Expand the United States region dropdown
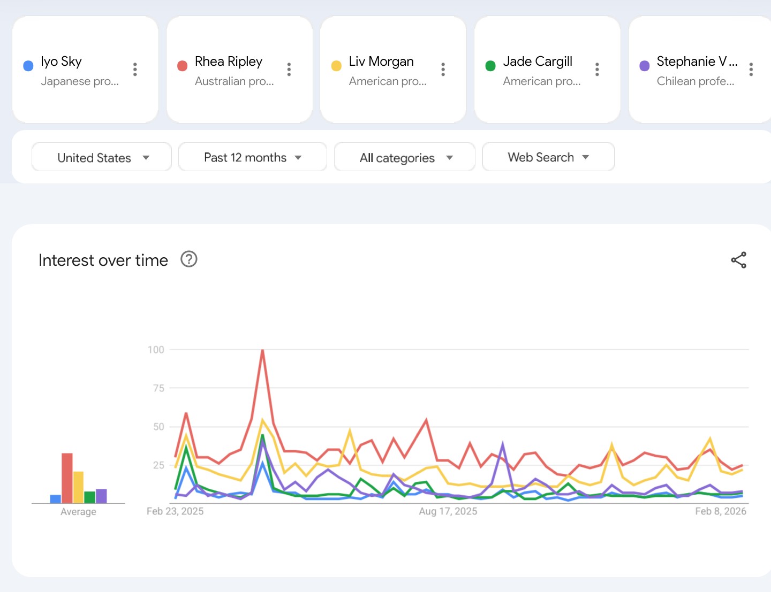 (x=102, y=157)
